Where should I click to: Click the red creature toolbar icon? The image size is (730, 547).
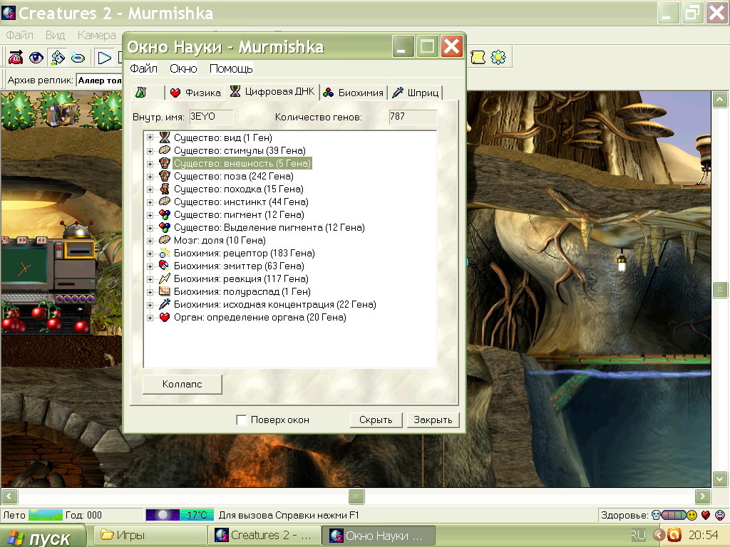coord(16,57)
